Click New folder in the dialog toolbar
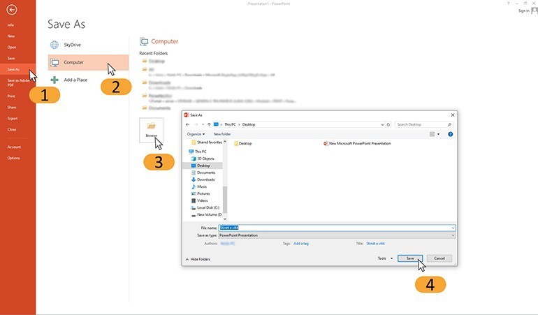 coord(222,134)
